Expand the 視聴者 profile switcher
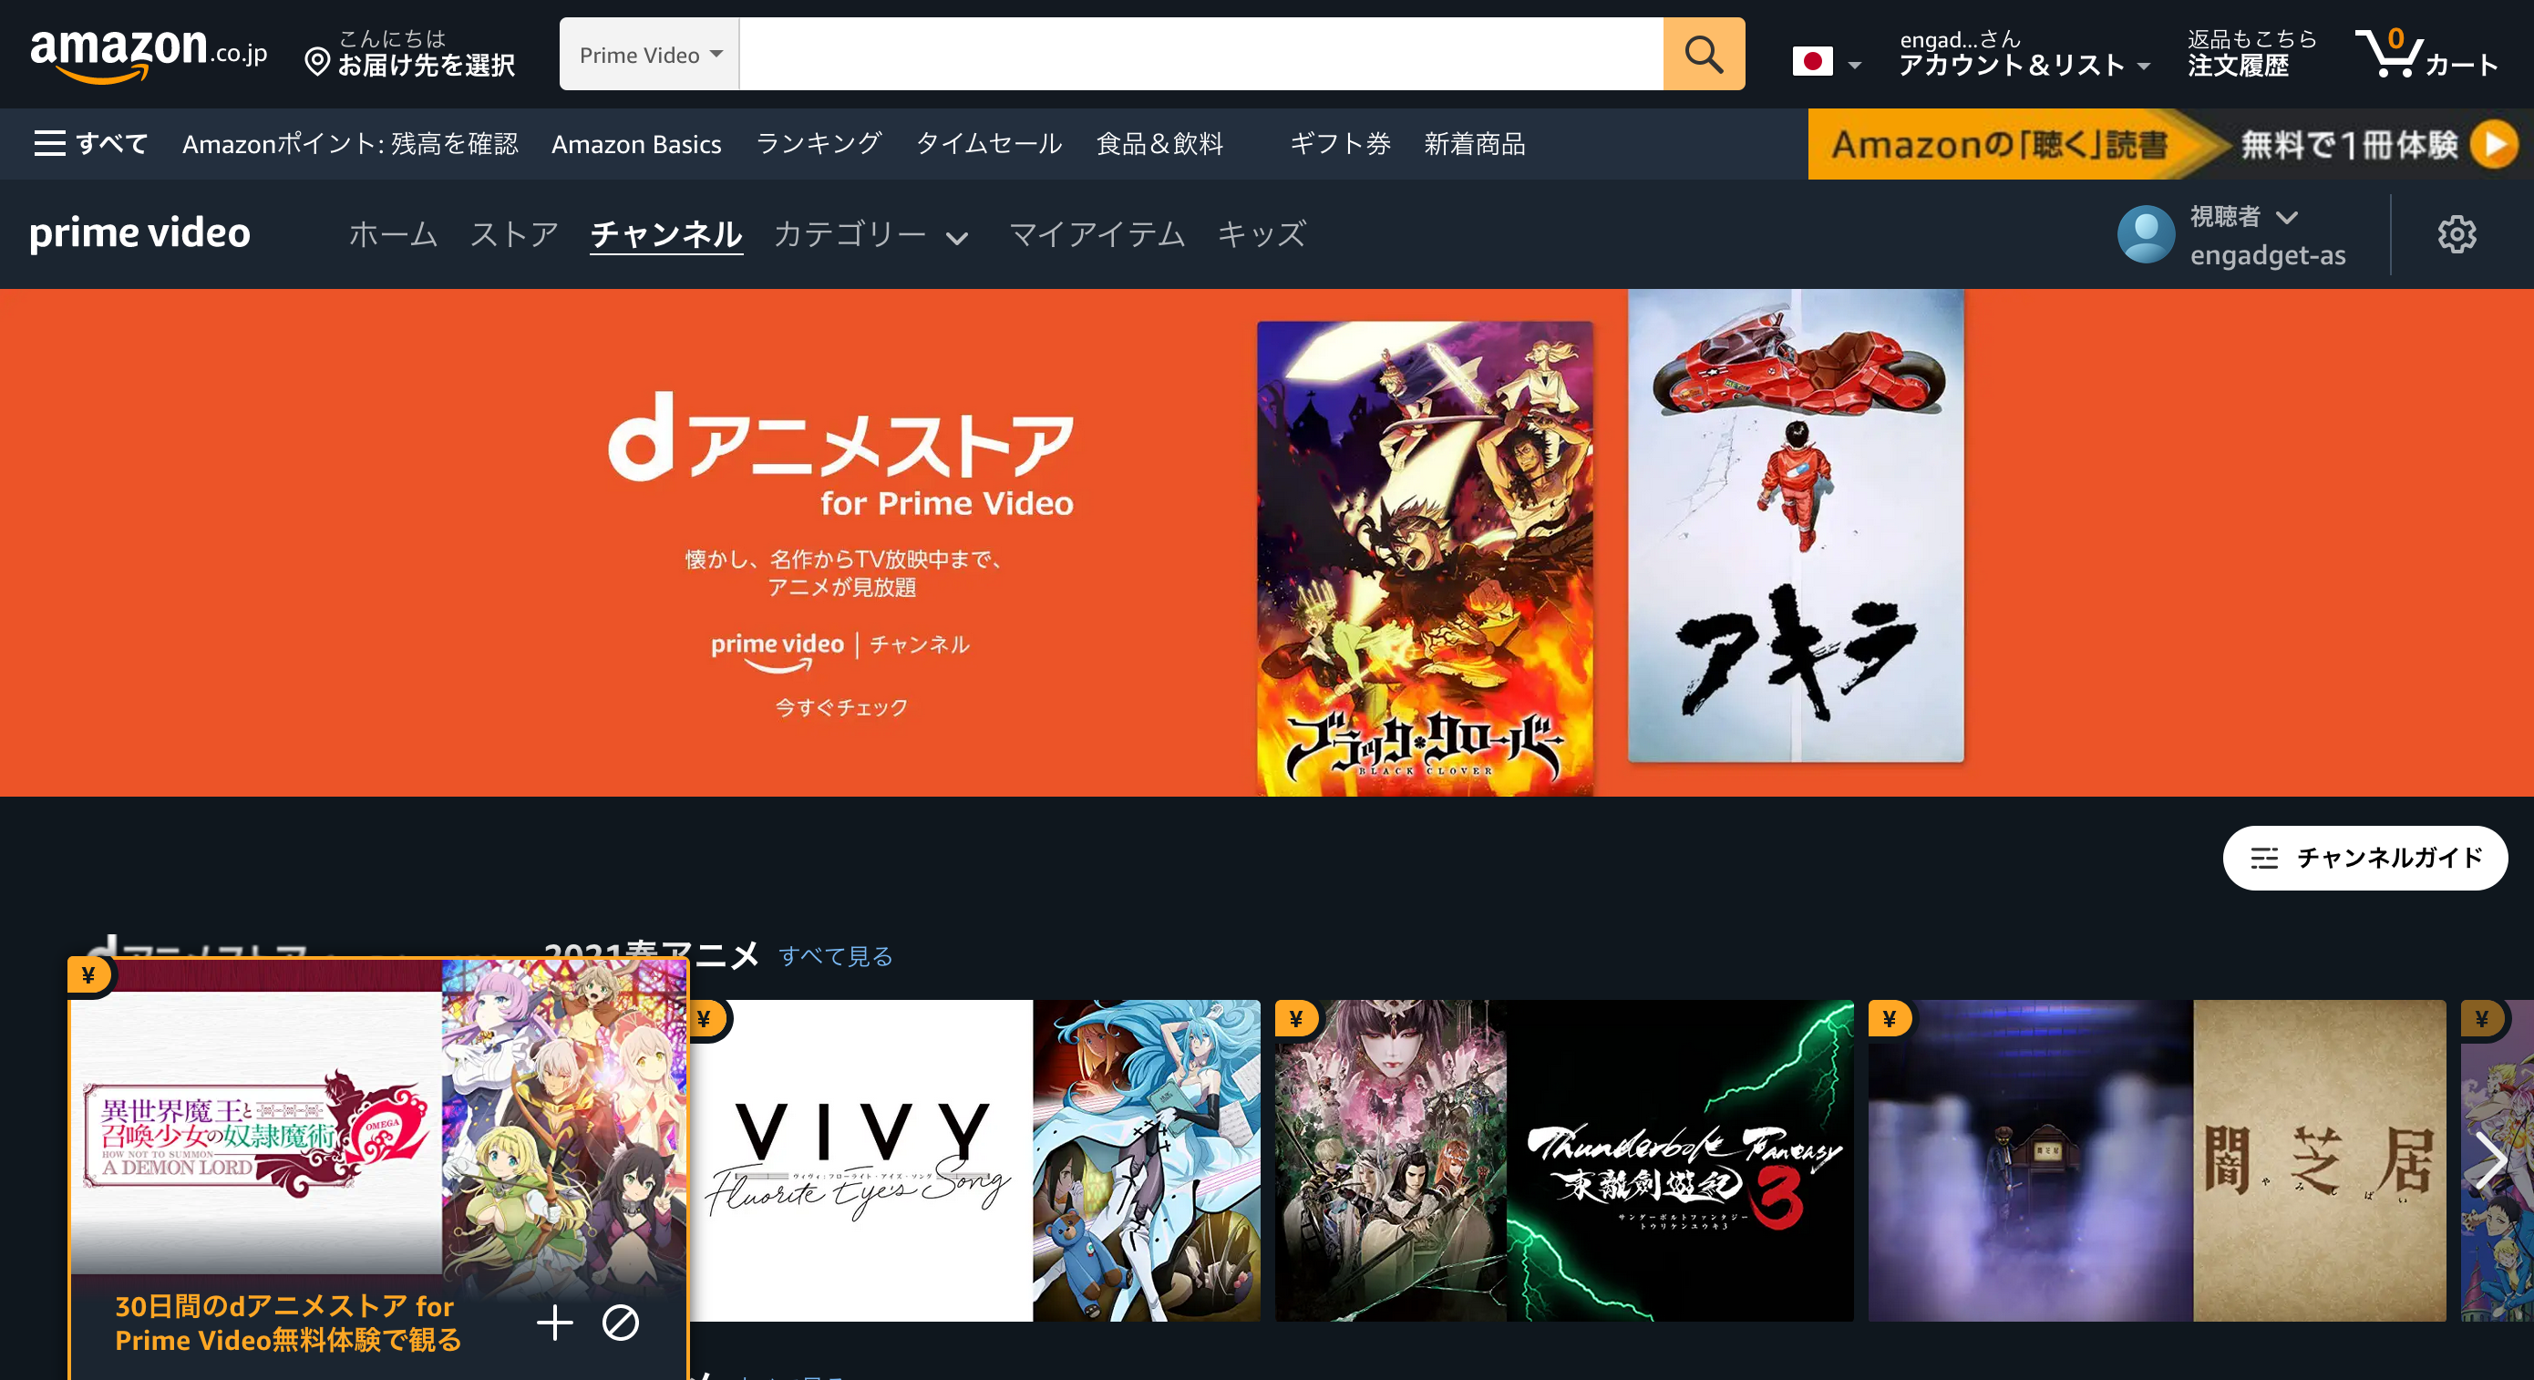The width and height of the screenshot is (2534, 1380). [2243, 215]
